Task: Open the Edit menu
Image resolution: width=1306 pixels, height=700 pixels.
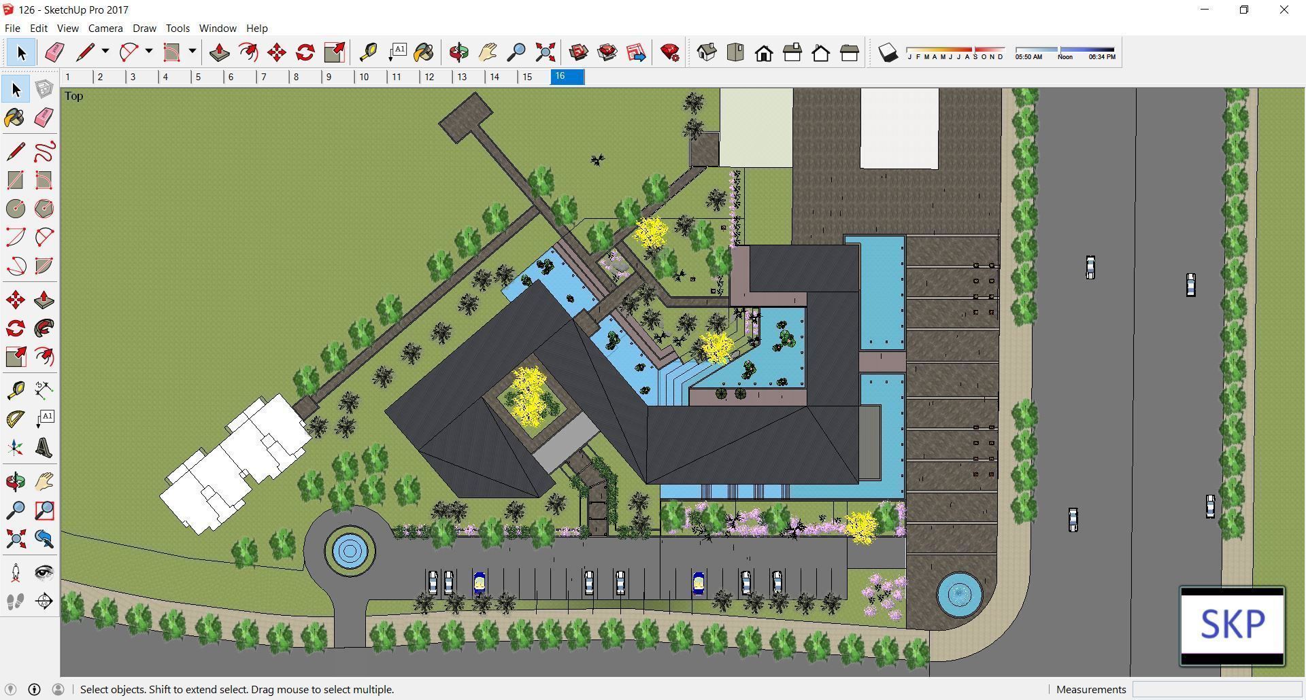Action: pyautogui.click(x=39, y=28)
